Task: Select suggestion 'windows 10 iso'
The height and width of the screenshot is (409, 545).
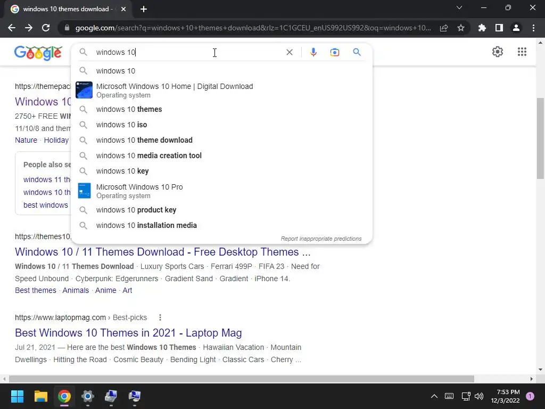Action: pos(221,125)
